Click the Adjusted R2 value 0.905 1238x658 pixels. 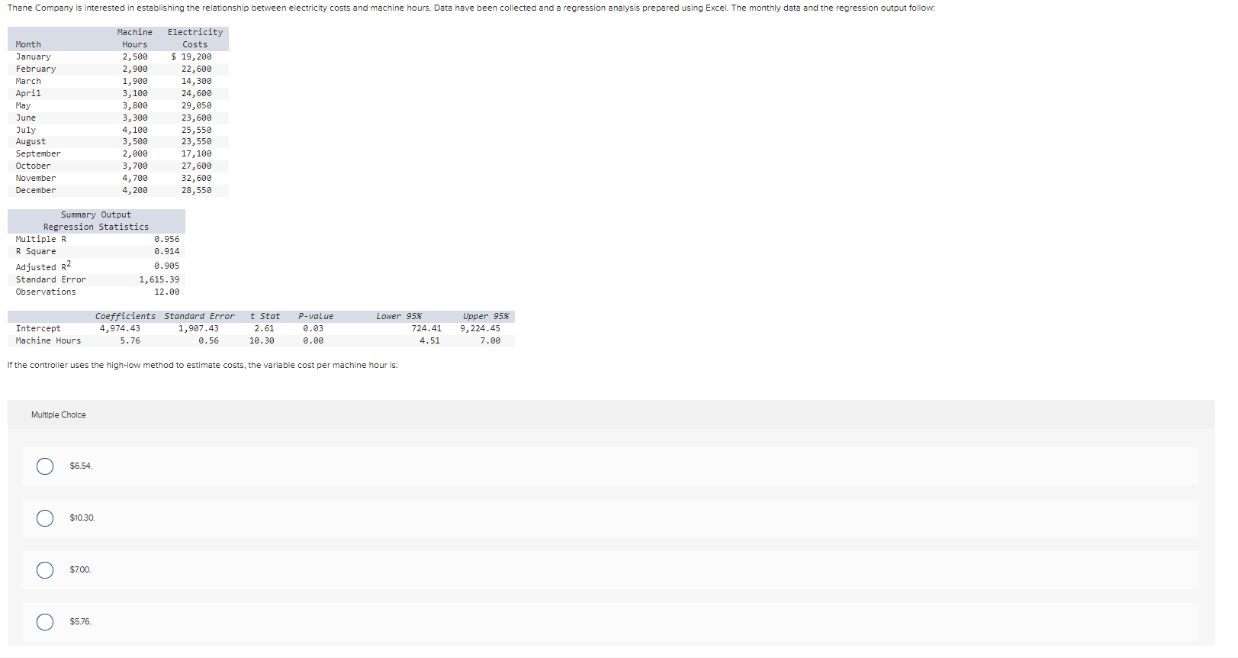coord(167,266)
